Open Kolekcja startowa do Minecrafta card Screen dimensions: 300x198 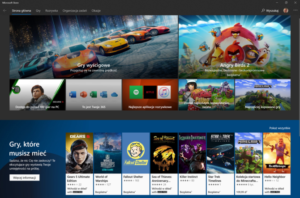click(x=249, y=164)
